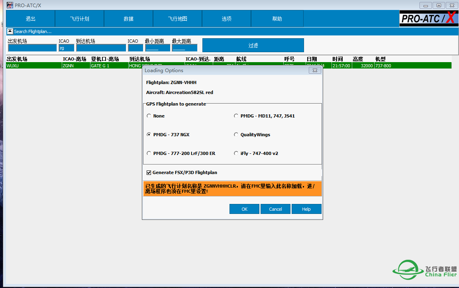Open the 数据 menu

tap(129, 19)
